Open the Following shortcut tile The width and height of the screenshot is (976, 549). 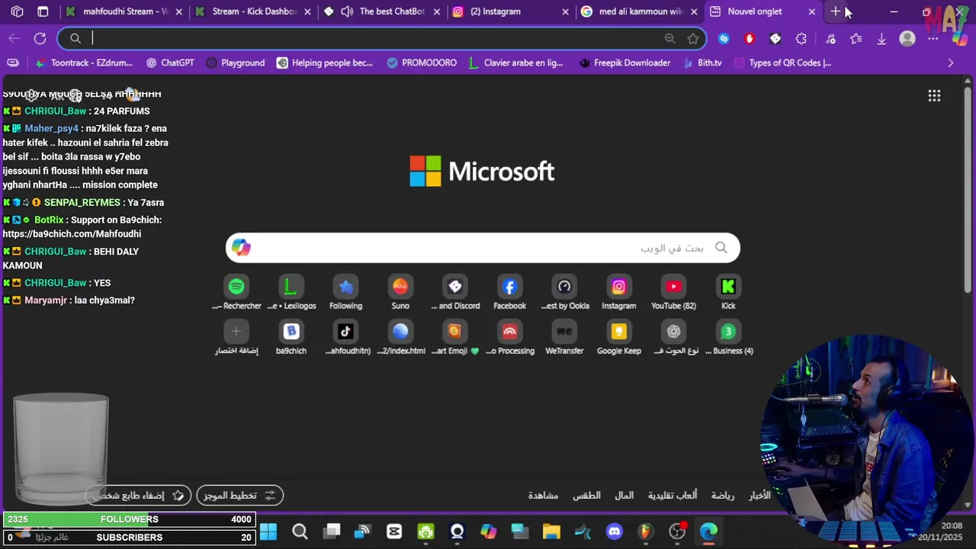pos(345,293)
